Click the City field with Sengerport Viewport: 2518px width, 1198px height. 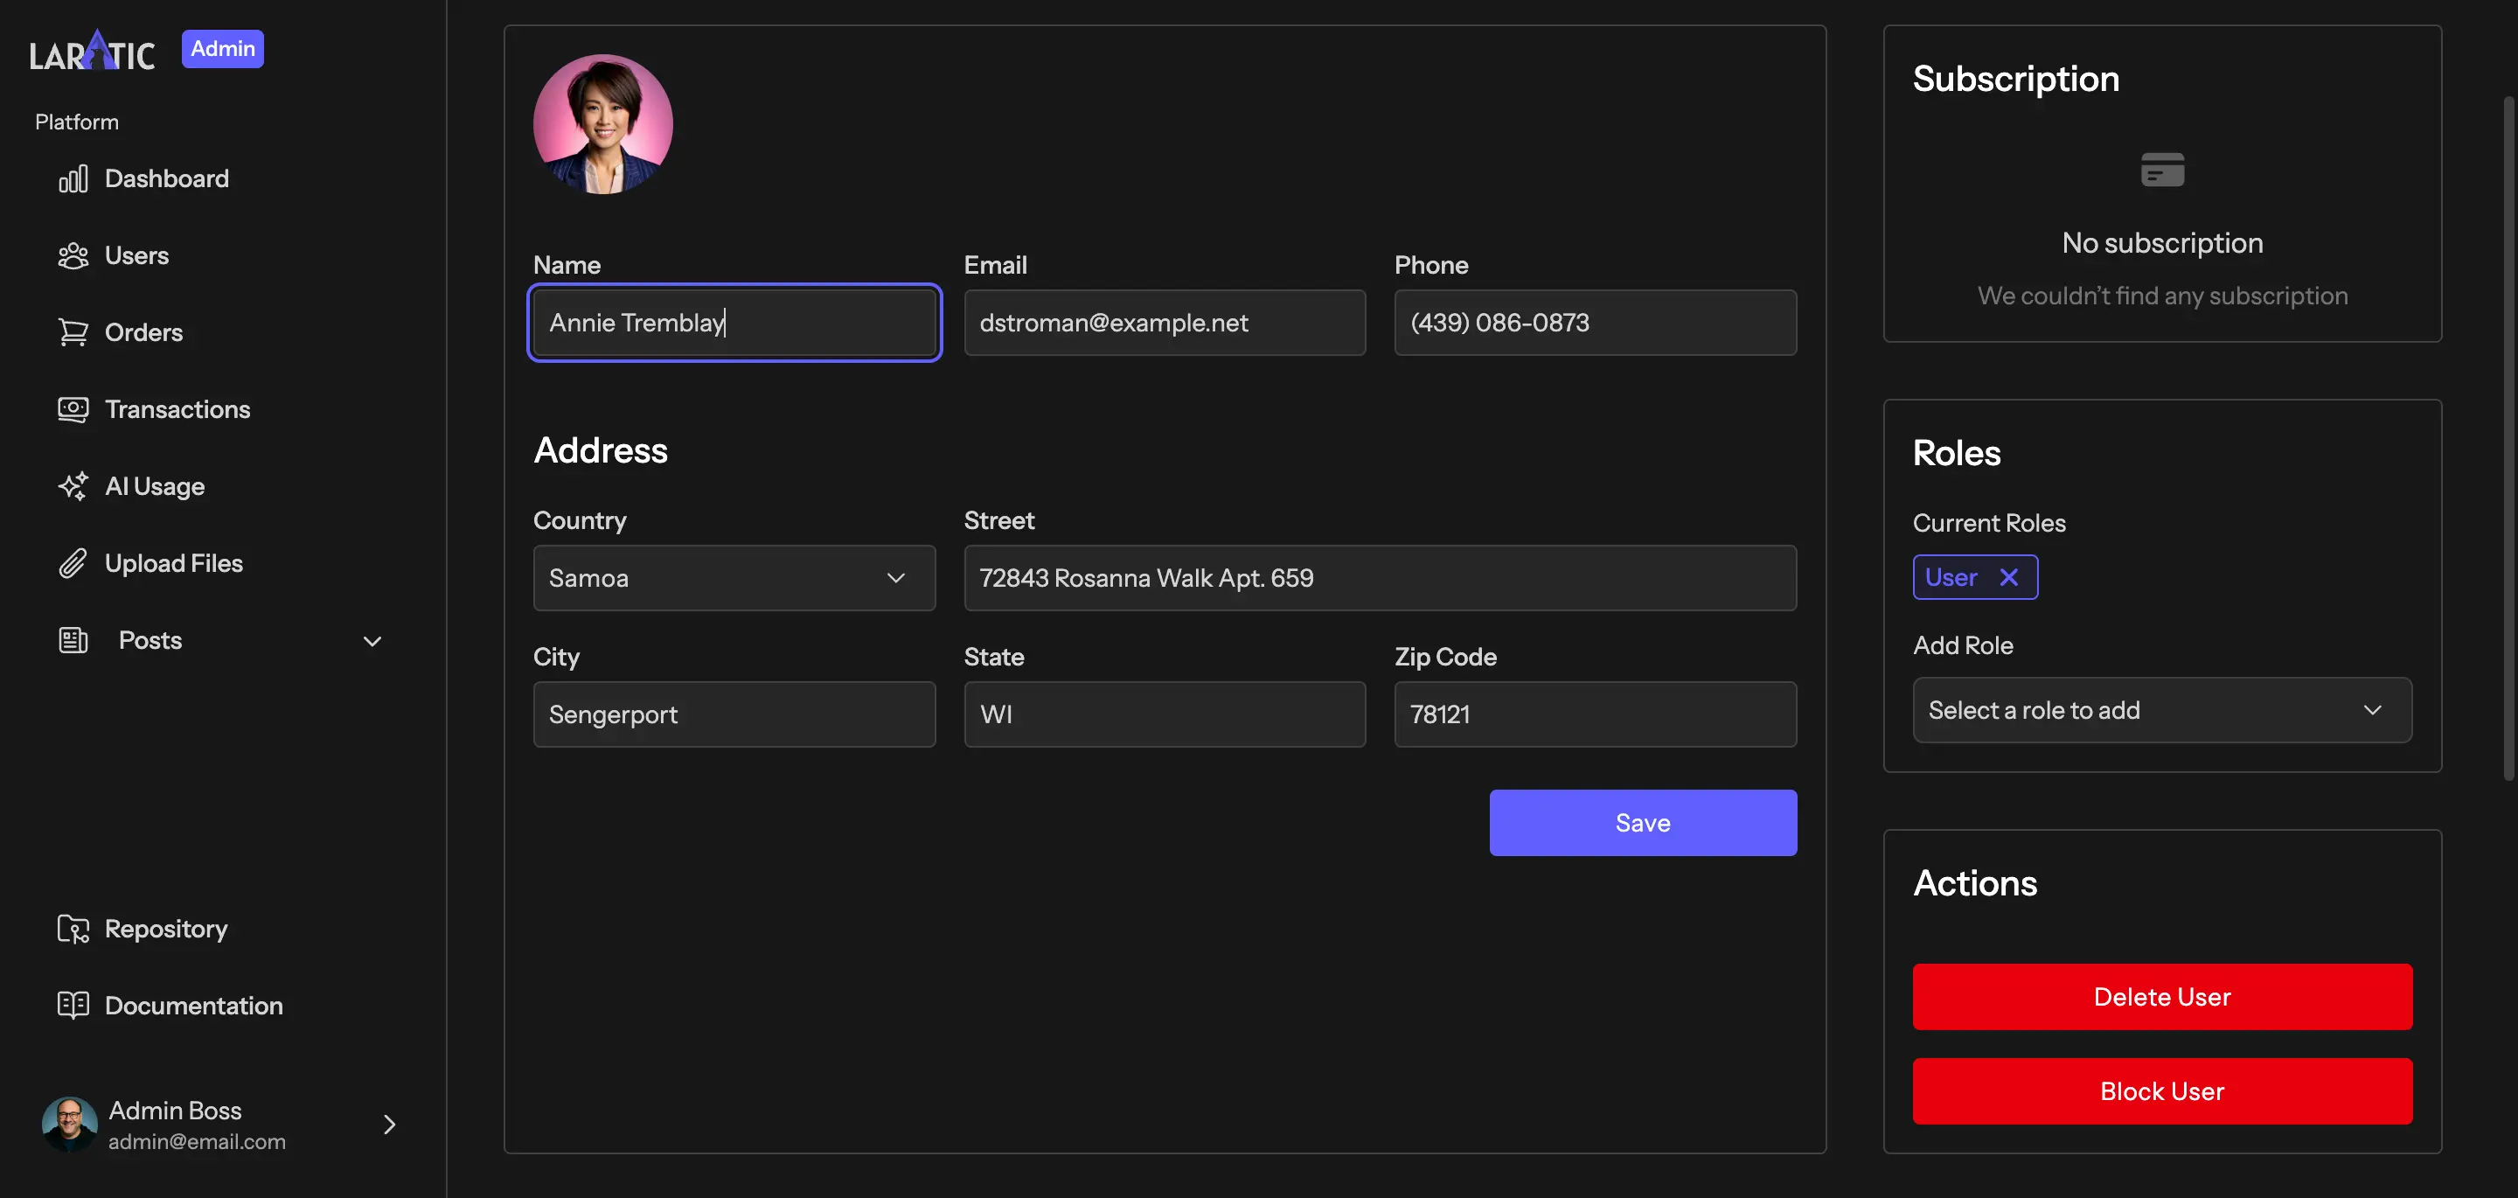[x=734, y=715]
